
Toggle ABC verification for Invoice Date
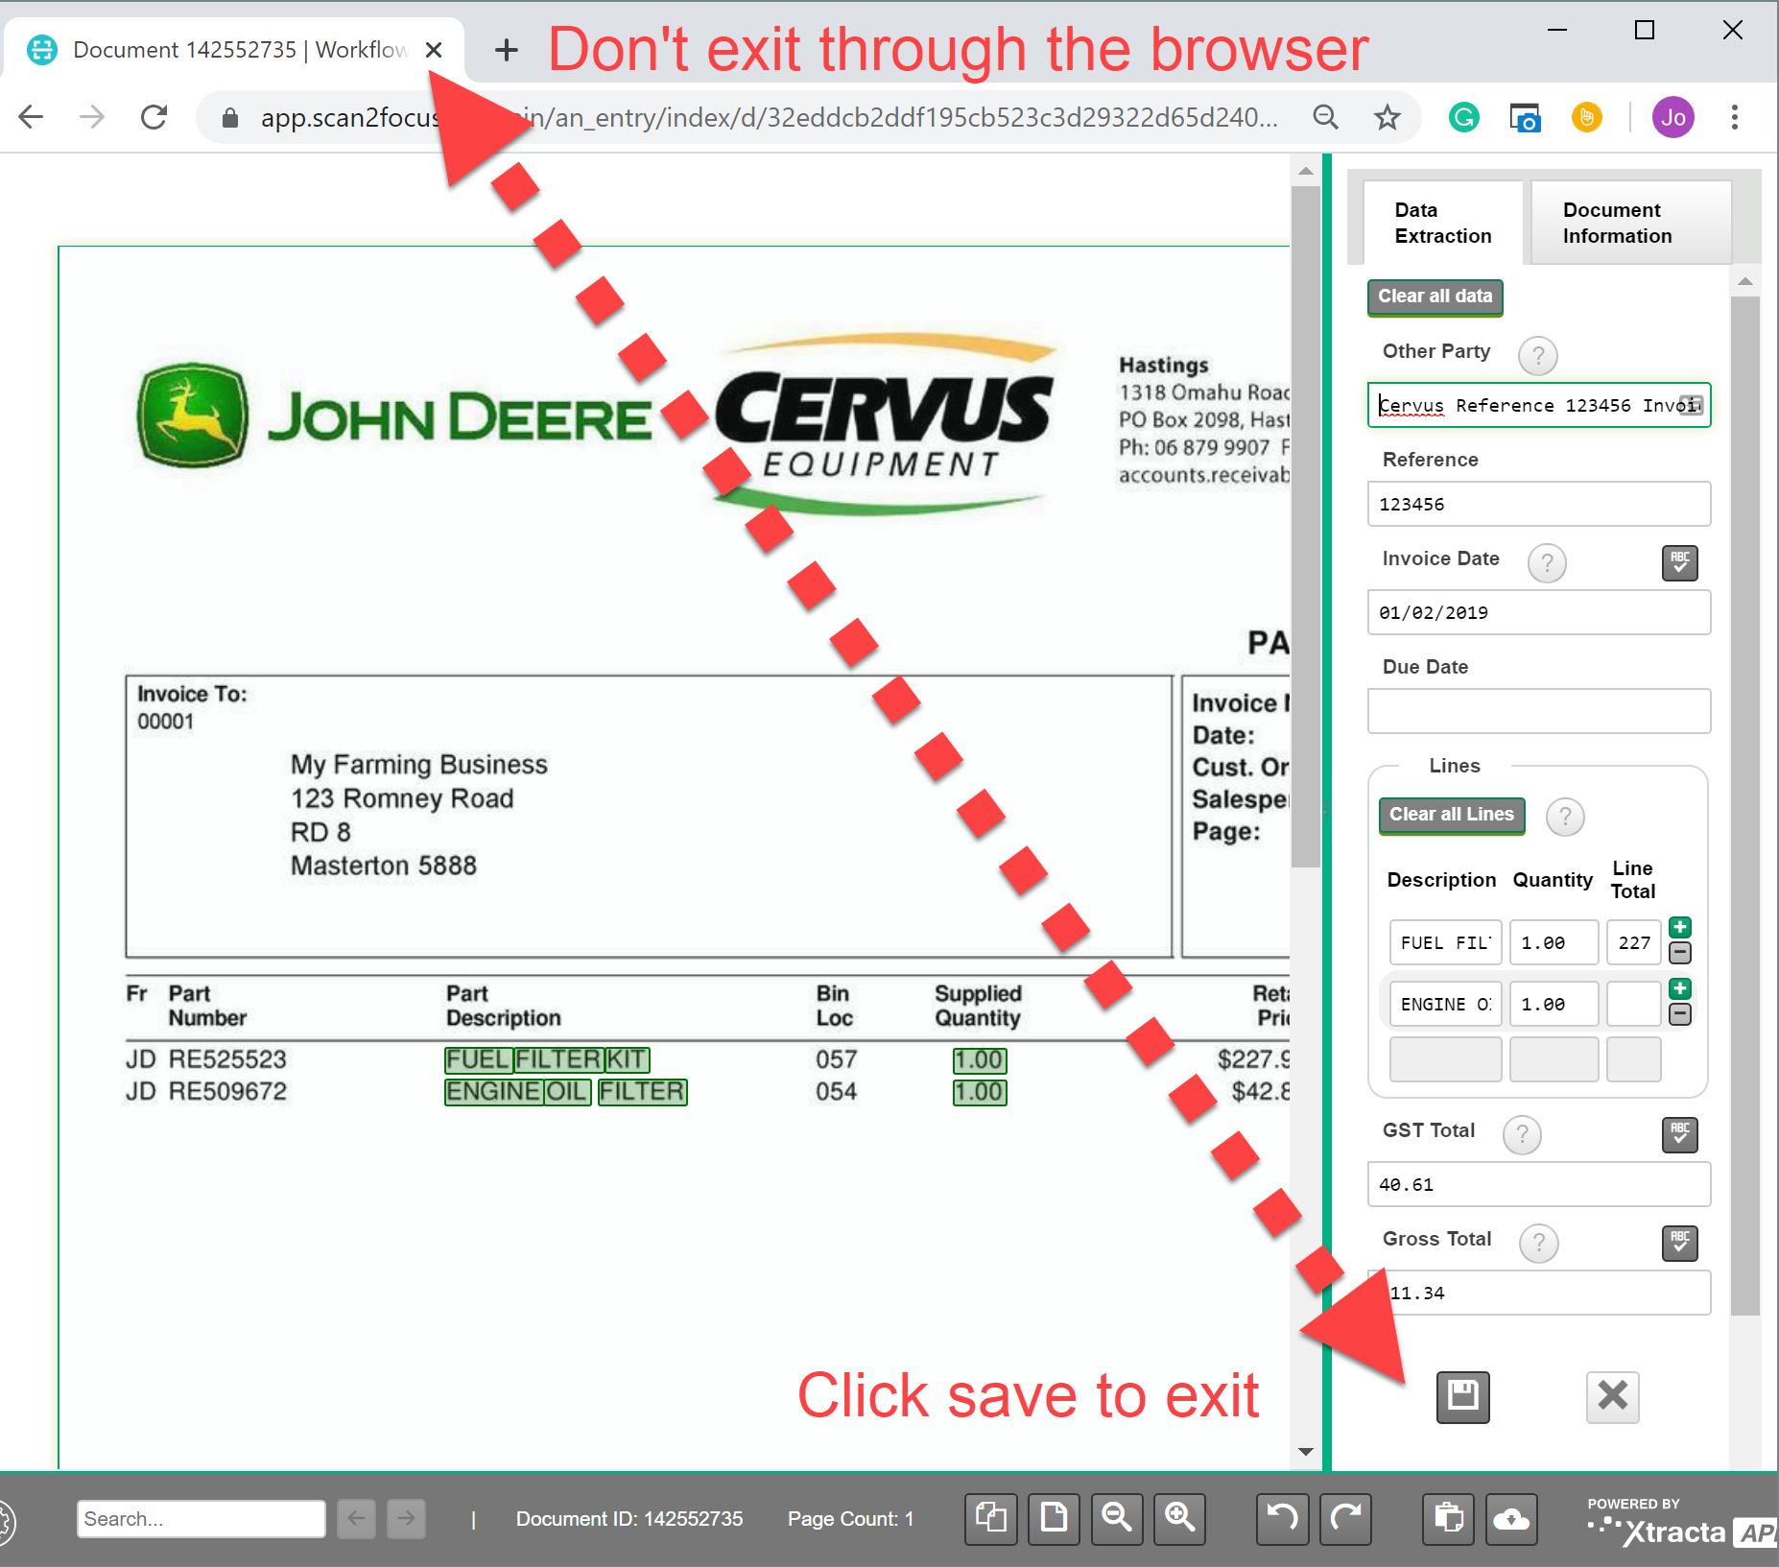click(x=1679, y=563)
